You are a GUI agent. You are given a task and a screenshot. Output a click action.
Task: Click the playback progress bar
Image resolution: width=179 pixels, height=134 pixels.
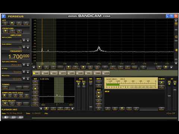coord(104,118)
